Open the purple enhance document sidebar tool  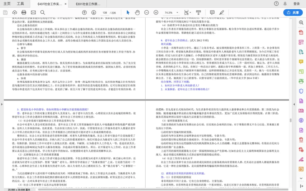point(301,130)
